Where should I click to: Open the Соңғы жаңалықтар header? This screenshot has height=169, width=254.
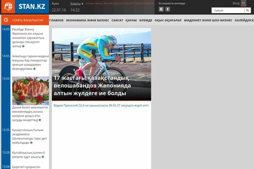pyautogui.click(x=28, y=20)
